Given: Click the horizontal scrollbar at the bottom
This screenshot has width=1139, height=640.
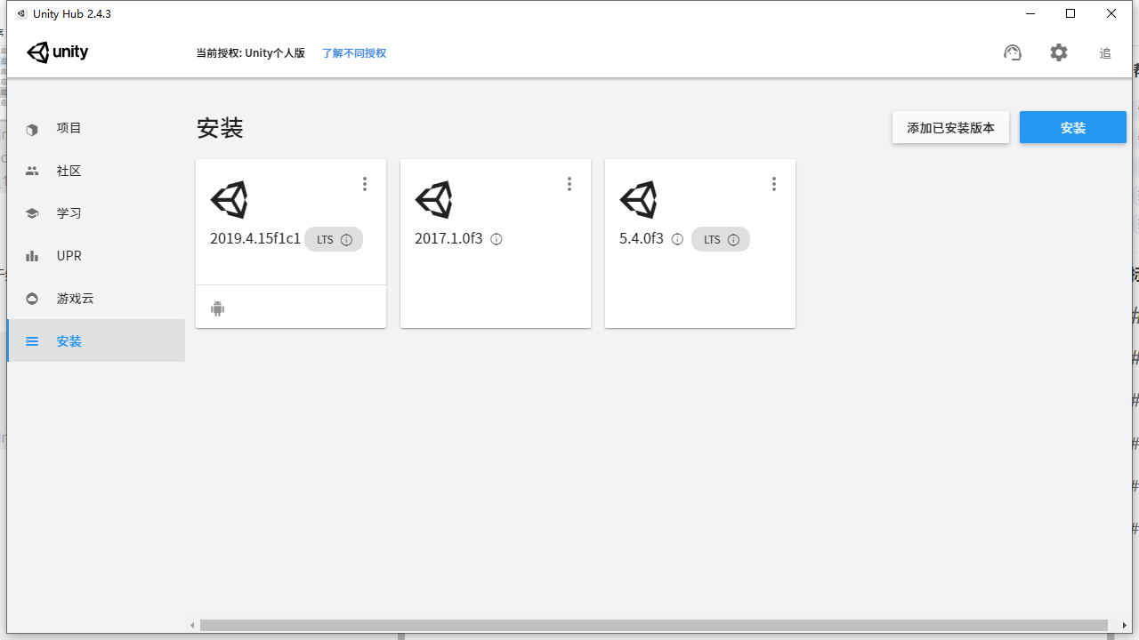Looking at the screenshot, I should click(x=658, y=625).
